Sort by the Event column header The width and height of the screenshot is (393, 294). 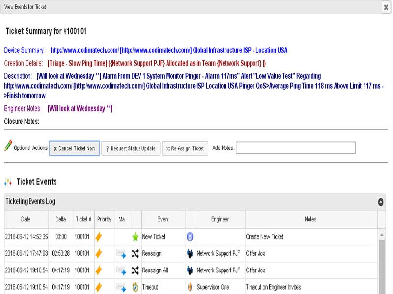pyautogui.click(x=164, y=219)
